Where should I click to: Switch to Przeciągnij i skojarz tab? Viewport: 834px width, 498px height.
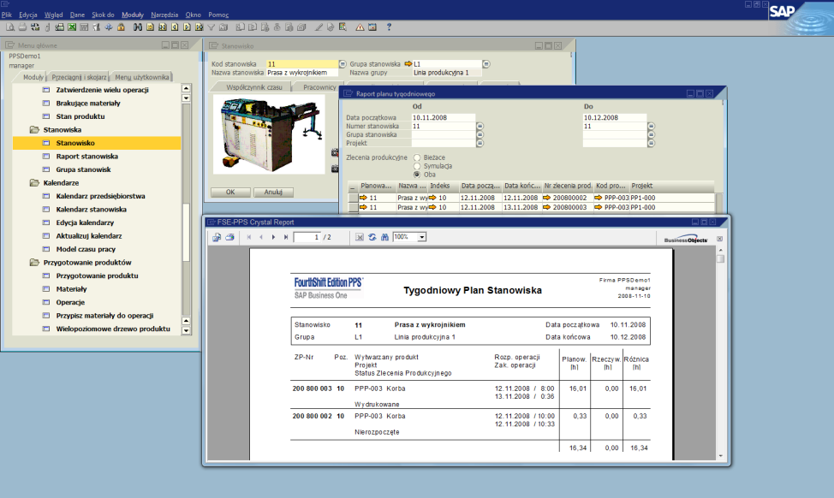click(79, 77)
